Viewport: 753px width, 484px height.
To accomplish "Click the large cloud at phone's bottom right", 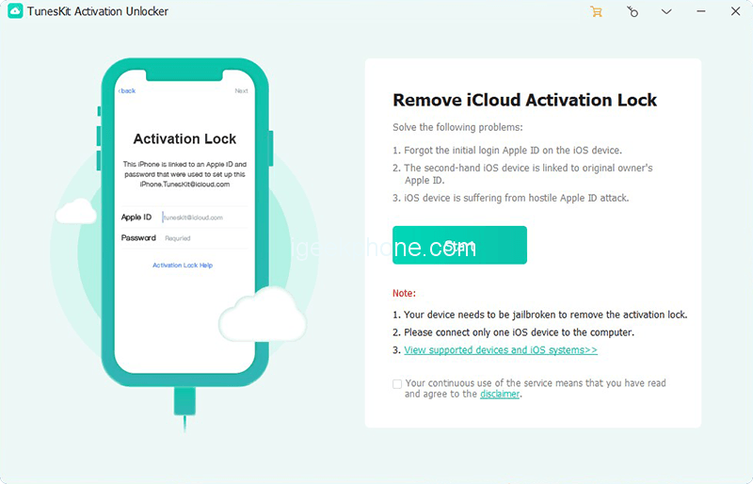I will coord(263,315).
